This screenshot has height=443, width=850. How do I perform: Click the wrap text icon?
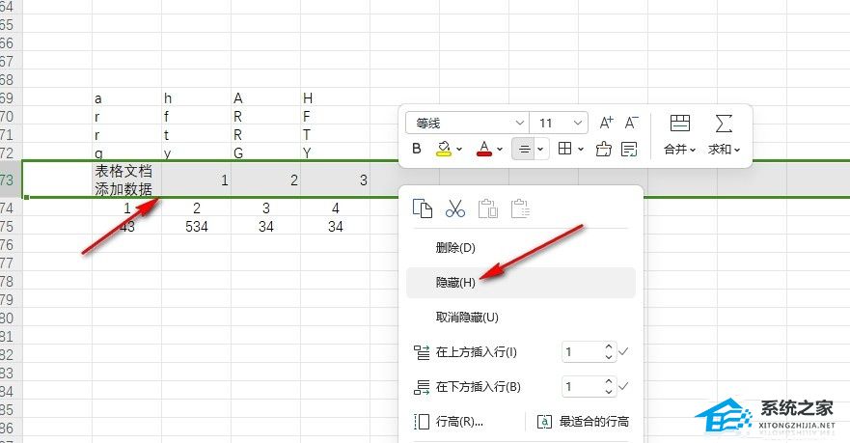click(629, 149)
